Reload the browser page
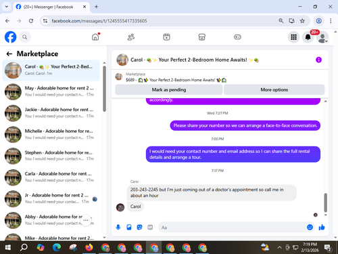Viewport: 338px width, 254px height. coord(31,21)
